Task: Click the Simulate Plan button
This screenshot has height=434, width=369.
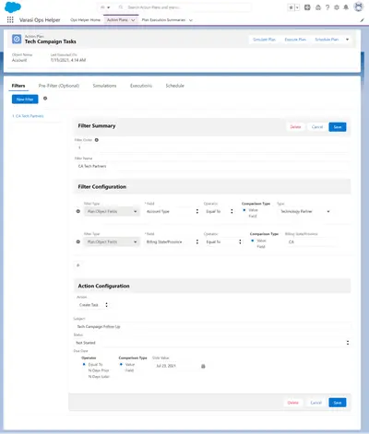Action: (264, 40)
